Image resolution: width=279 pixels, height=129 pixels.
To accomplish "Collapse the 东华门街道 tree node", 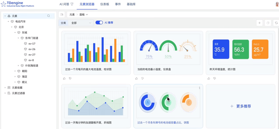I will [18, 38].
